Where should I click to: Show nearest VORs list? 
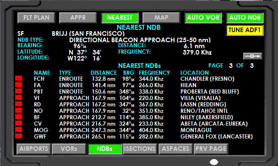(69, 149)
